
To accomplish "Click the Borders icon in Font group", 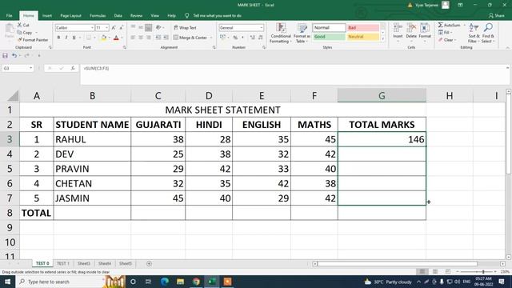I will click(89, 38).
